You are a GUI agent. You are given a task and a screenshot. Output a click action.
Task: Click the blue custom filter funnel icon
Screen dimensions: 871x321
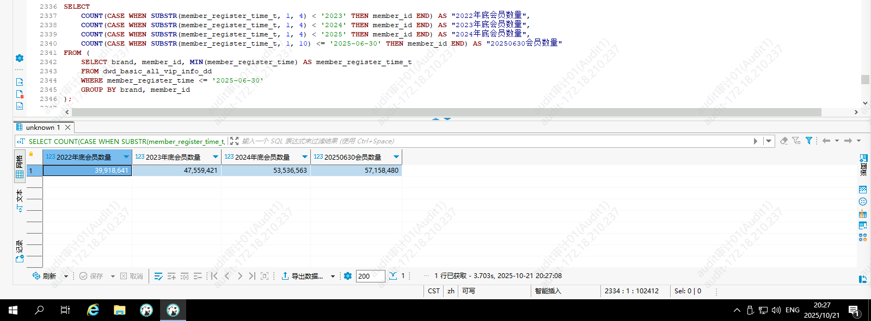(x=809, y=141)
